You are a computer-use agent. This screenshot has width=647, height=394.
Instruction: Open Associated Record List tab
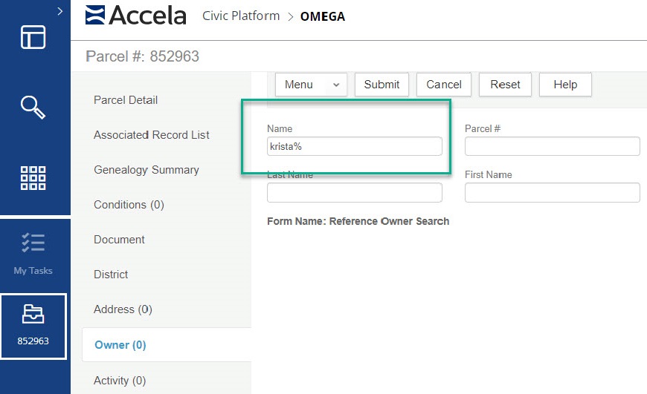(x=152, y=135)
